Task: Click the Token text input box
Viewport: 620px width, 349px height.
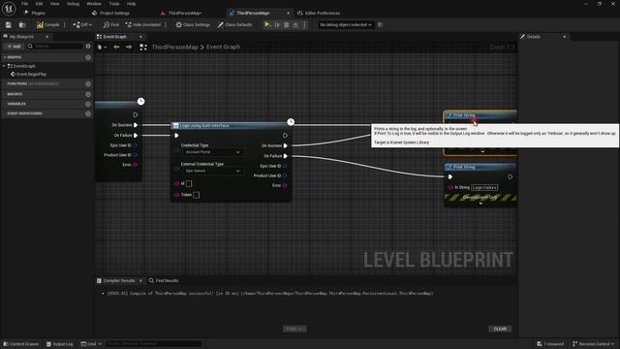Action: [197, 195]
